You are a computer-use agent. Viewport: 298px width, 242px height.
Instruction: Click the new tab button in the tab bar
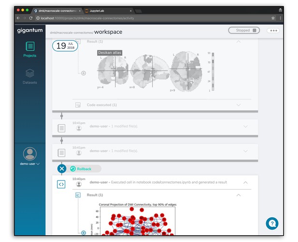tap(138, 11)
